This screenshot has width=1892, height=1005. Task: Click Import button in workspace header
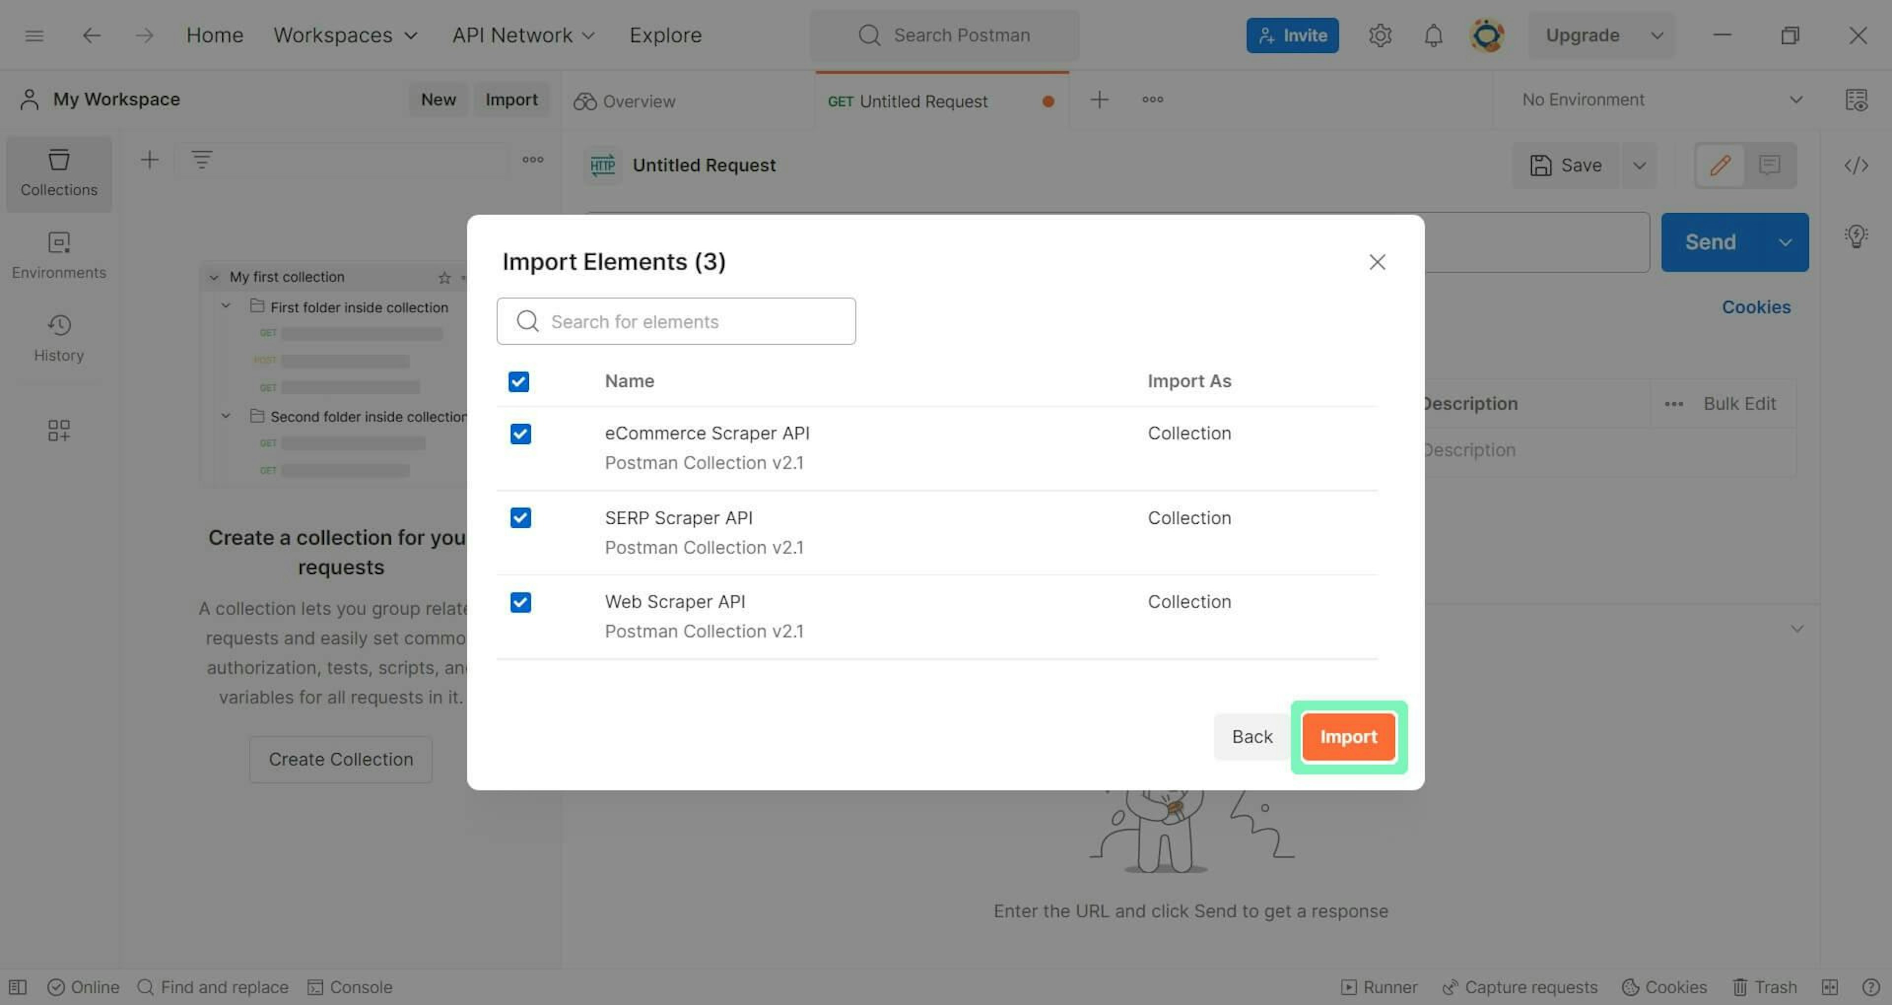[511, 100]
